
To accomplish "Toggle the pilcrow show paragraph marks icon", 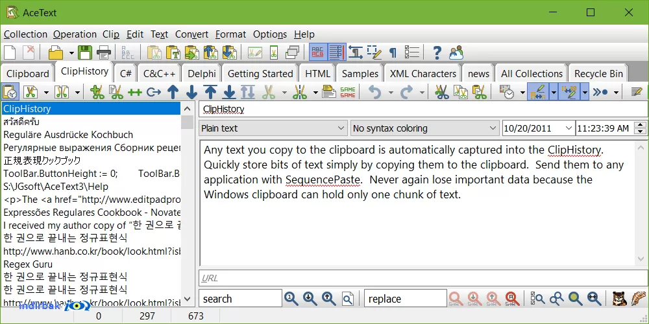I will coord(393,53).
